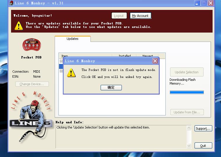Click the warning icon in the dialog
The width and height of the screenshot is (221, 157).
click(71, 73)
